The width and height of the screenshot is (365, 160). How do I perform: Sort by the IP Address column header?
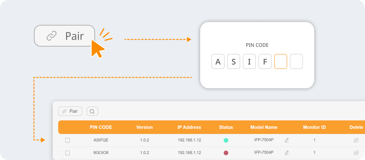(x=189, y=127)
